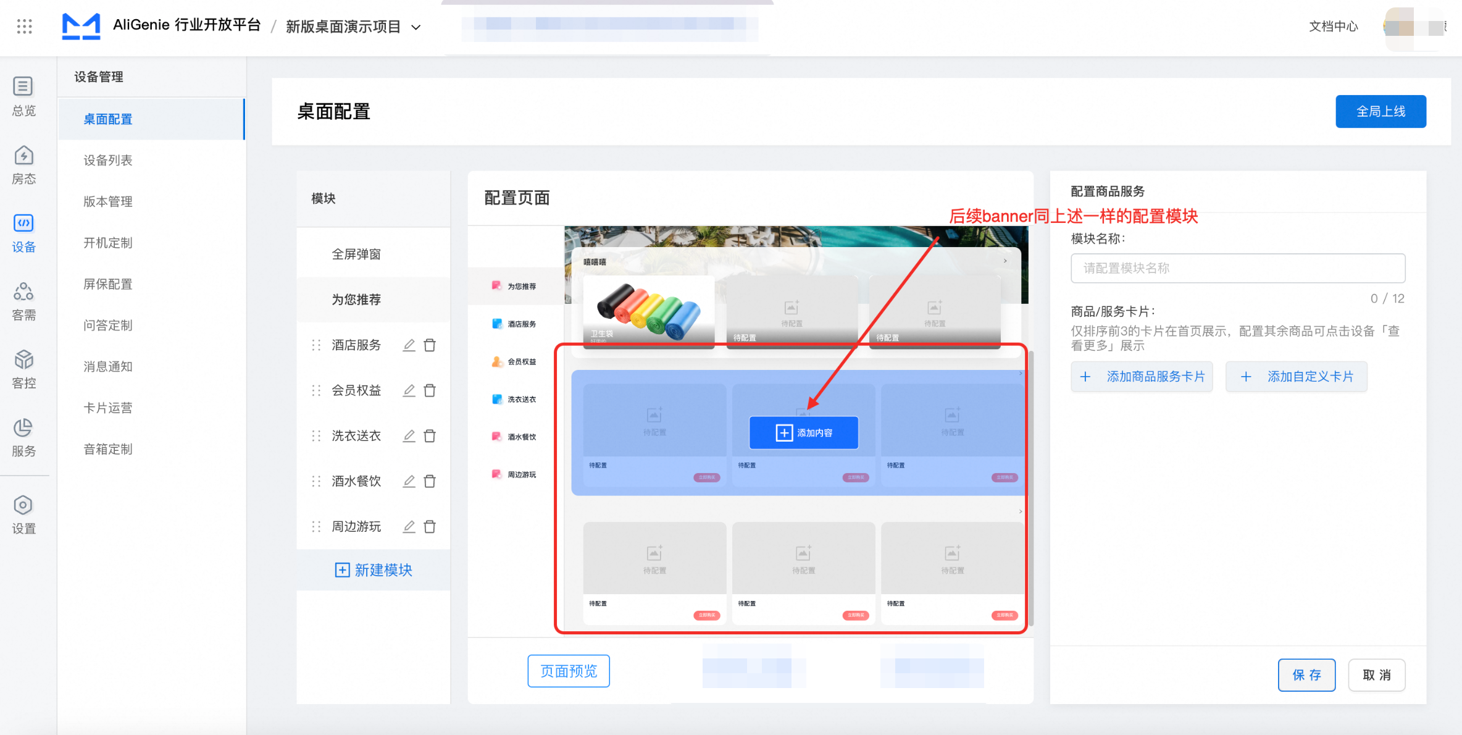This screenshot has width=1462, height=735.
Task: Open 文档中心 link
Action: (1334, 27)
